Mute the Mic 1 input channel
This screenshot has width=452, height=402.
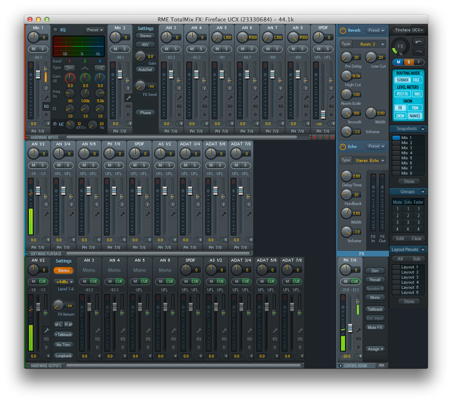tap(33, 48)
